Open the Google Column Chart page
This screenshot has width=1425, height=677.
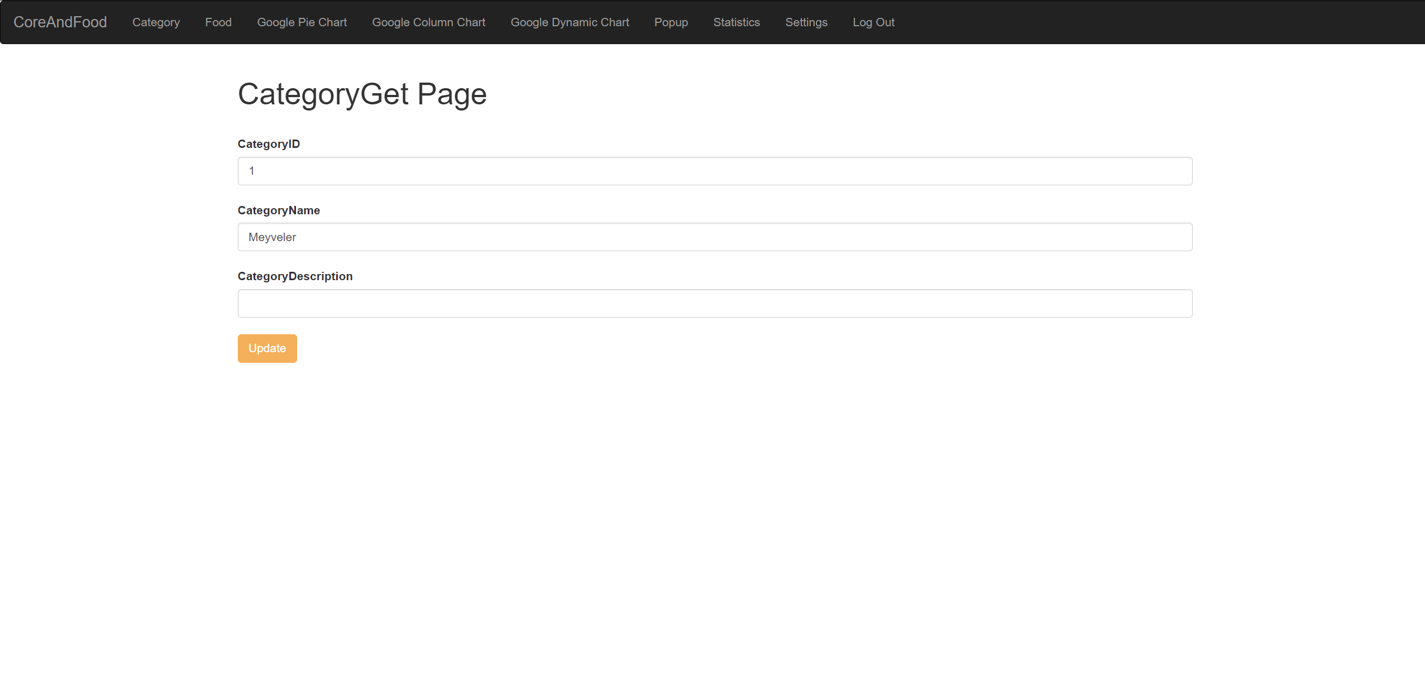click(x=428, y=22)
